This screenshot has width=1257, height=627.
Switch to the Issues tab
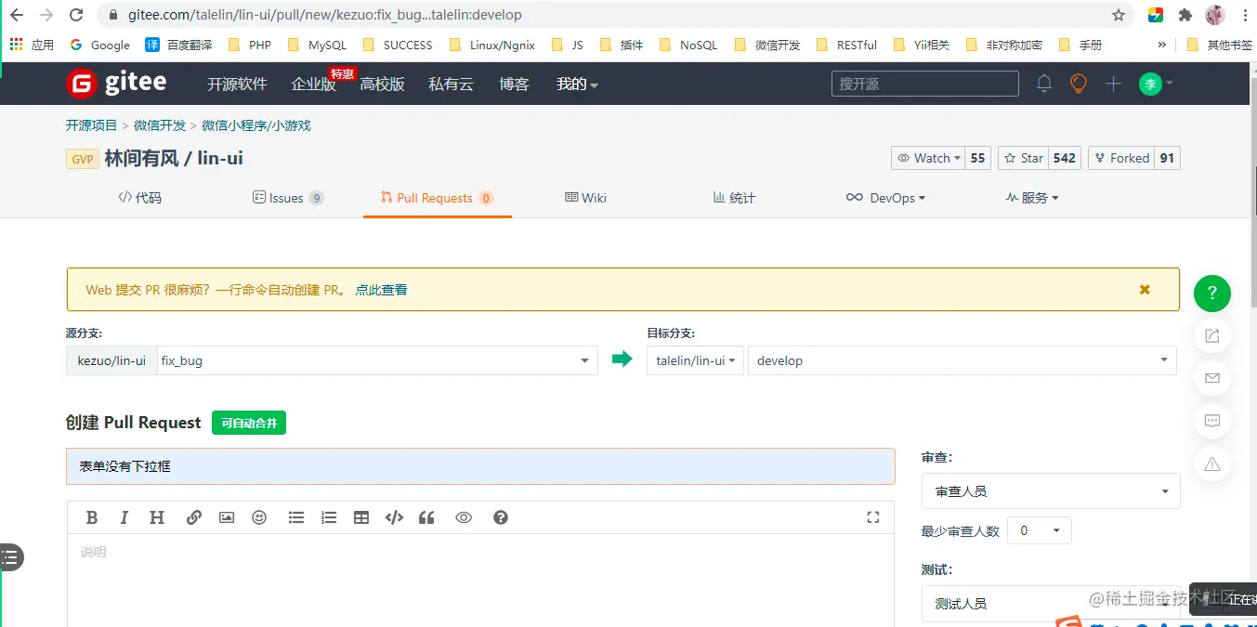coord(288,198)
